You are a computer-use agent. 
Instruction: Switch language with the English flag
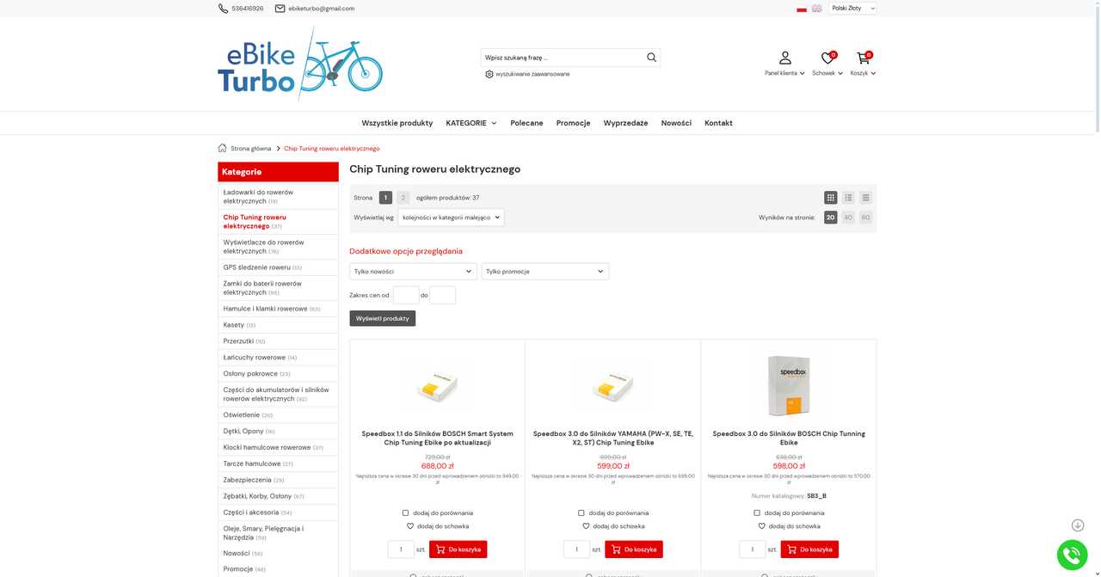pos(816,9)
